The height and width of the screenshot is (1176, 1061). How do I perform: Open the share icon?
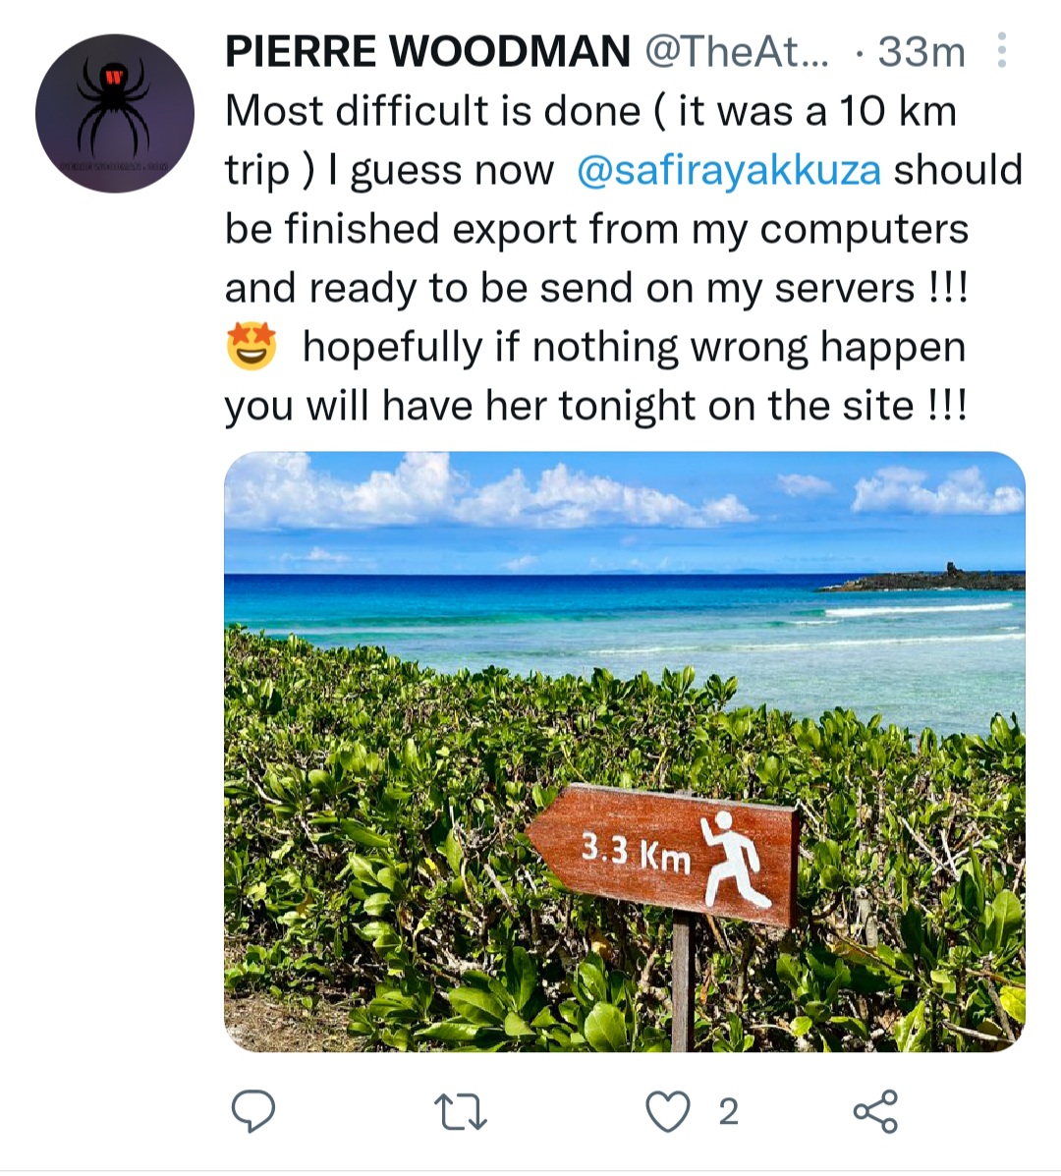[875, 1111]
